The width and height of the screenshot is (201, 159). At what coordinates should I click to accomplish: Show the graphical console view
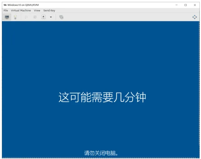(7, 17)
